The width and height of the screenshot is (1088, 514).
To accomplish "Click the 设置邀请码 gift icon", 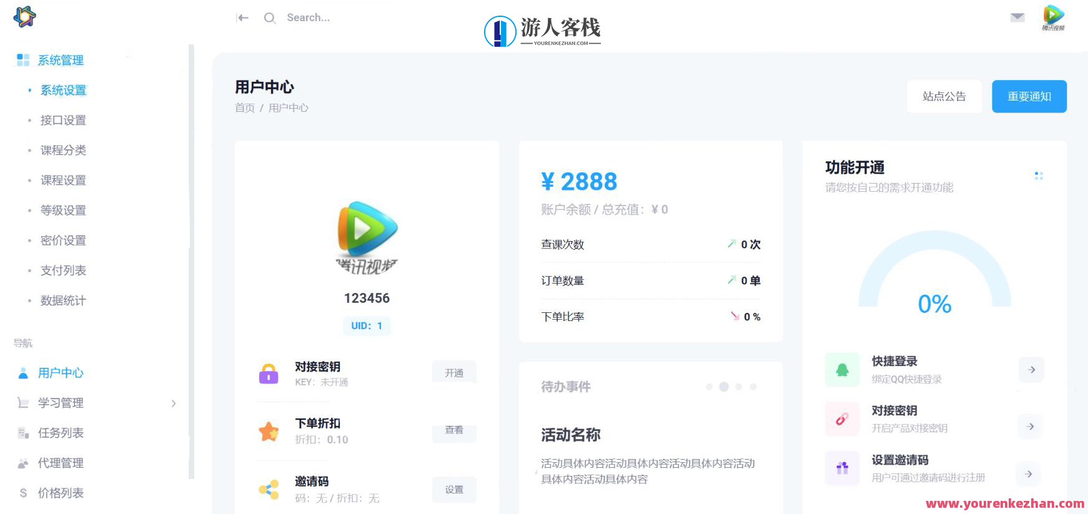I will click(x=842, y=468).
